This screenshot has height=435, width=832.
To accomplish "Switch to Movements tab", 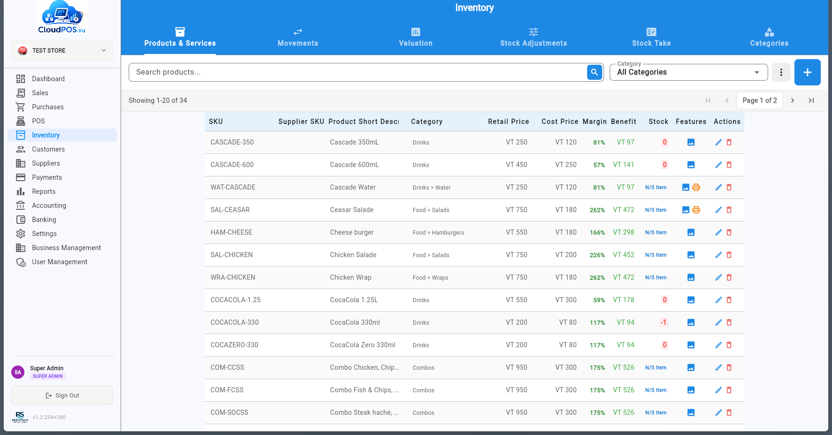I will [x=298, y=38].
